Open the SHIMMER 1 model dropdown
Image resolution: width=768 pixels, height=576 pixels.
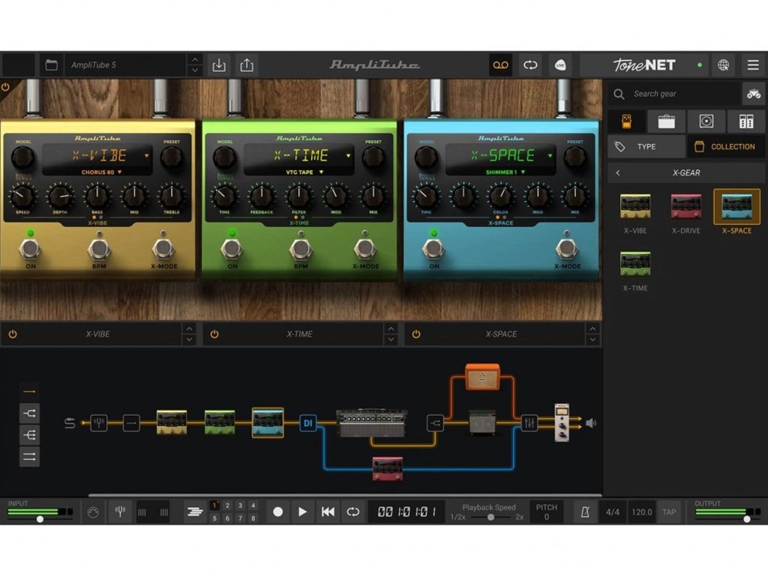[x=505, y=172]
